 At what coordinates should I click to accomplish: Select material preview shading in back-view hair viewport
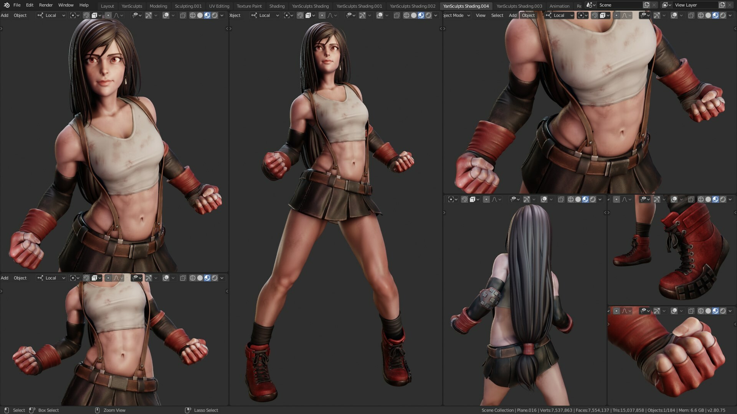(585, 199)
